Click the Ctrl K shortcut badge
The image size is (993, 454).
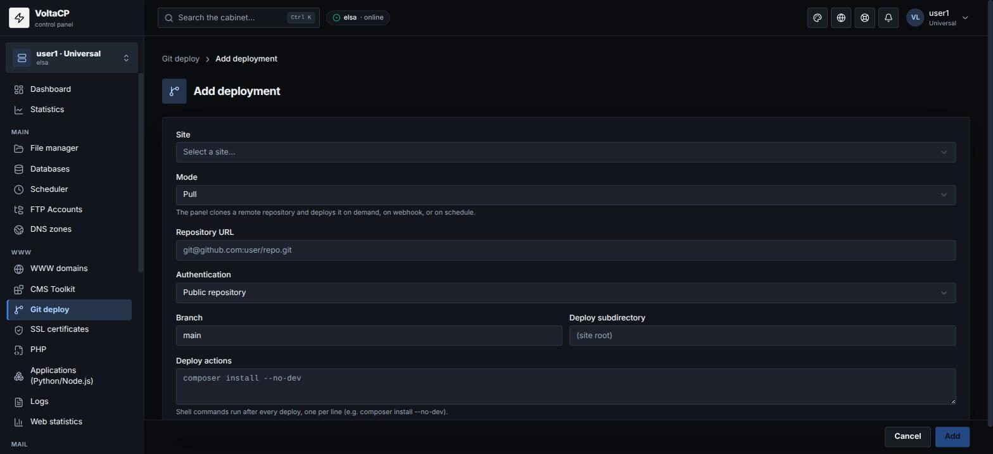(x=301, y=18)
